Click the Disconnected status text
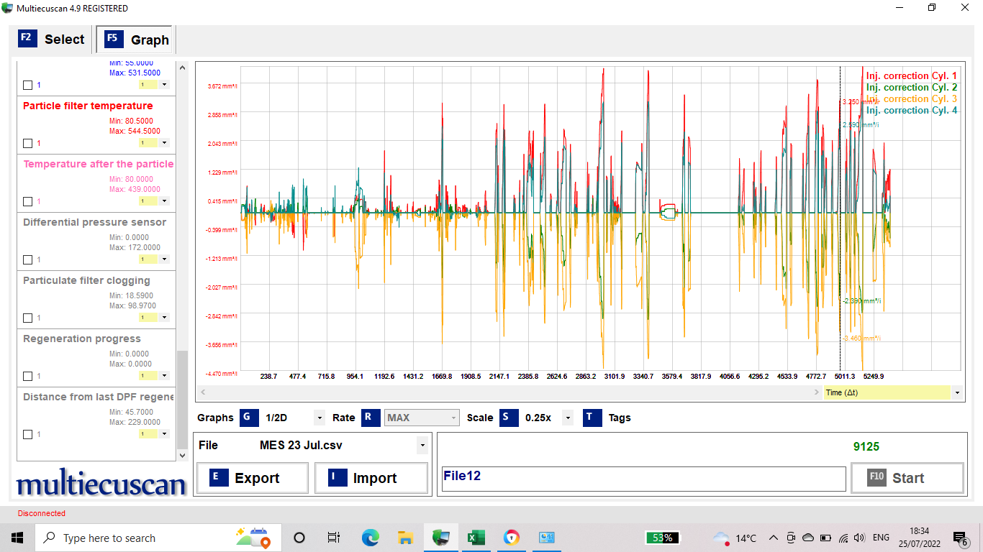The image size is (983, 552). tap(42, 513)
